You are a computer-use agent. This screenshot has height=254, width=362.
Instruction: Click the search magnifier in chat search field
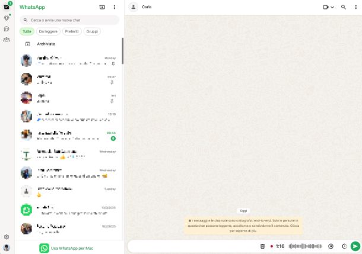(26, 20)
